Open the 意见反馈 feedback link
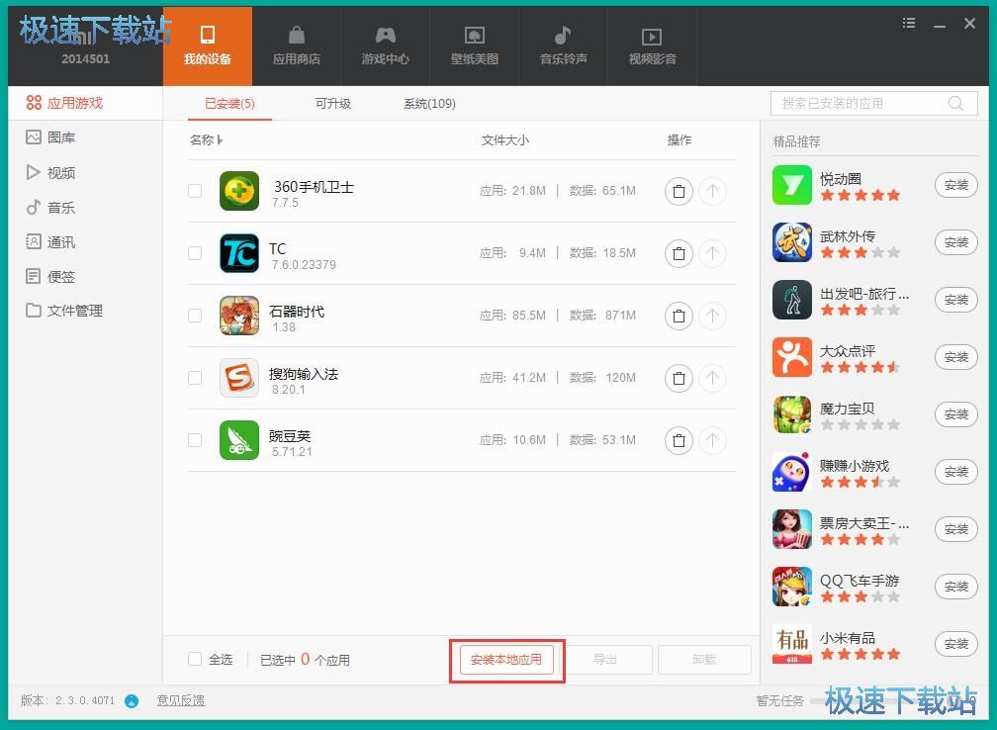This screenshot has height=730, width=997. coord(181,700)
